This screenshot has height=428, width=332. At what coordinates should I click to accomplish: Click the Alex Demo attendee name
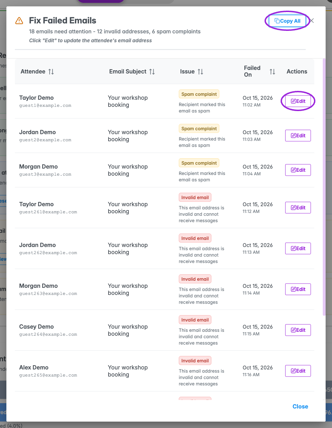(34, 367)
